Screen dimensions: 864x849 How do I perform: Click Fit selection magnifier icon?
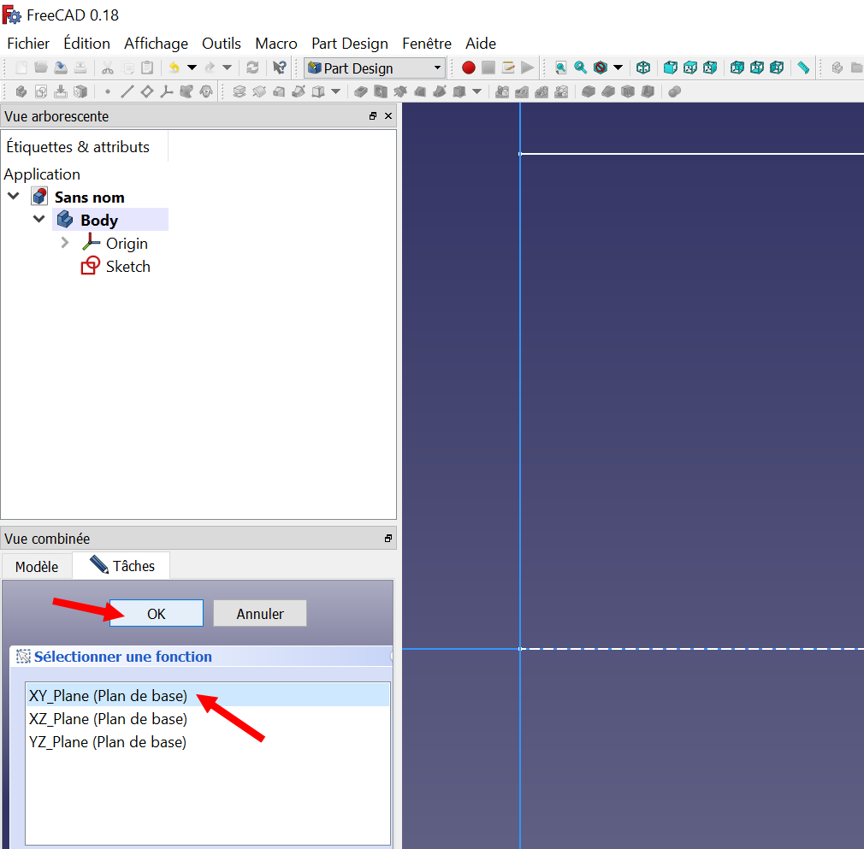click(581, 68)
